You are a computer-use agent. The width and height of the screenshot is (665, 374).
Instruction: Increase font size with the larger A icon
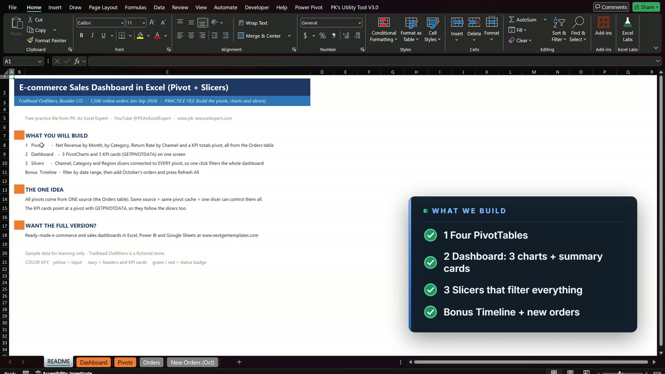(152, 22)
